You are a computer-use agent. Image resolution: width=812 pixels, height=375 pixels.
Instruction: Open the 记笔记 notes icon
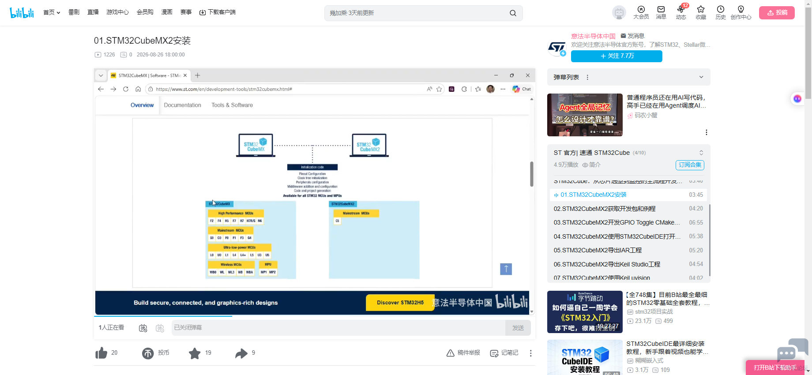point(494,353)
